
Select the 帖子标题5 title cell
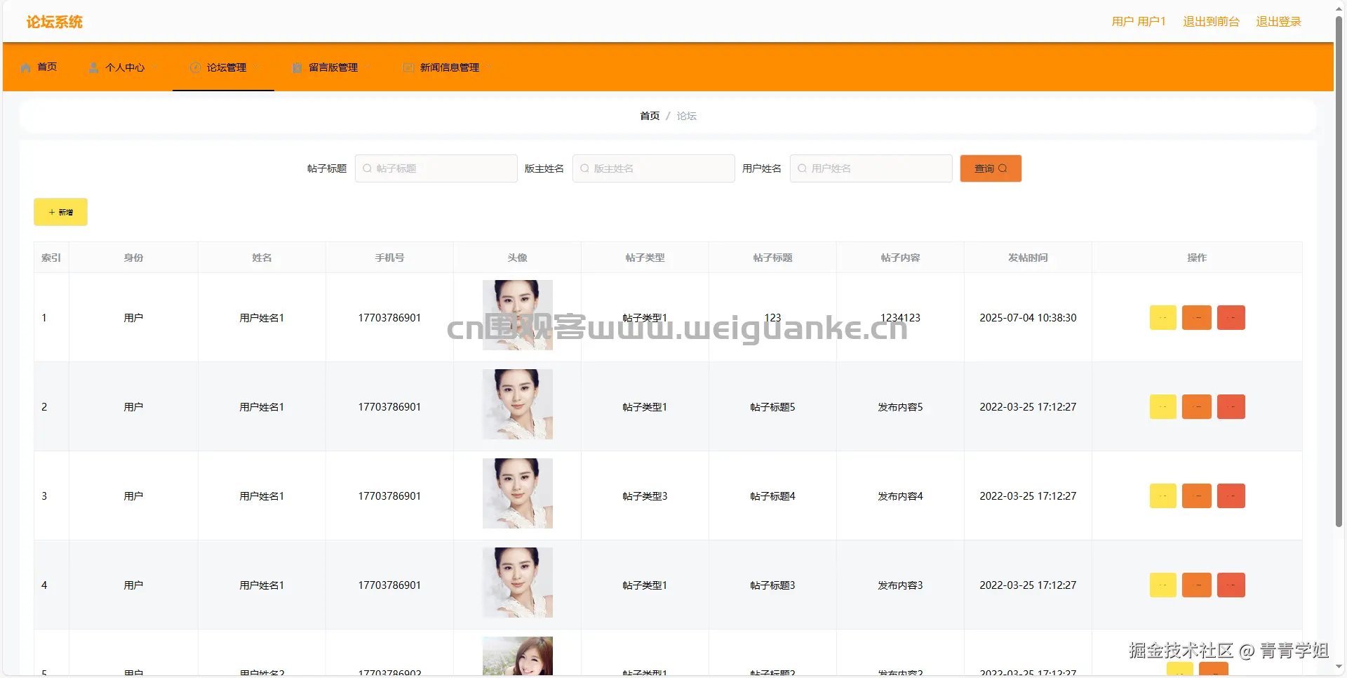tap(772, 407)
